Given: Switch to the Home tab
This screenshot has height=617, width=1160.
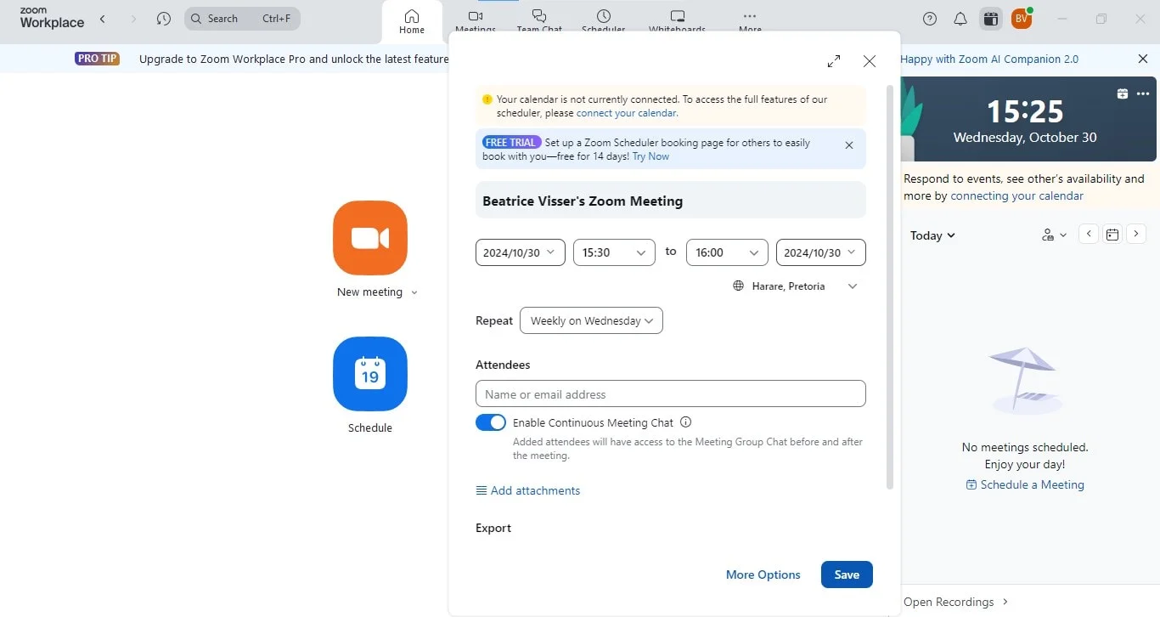Looking at the screenshot, I should (412, 22).
